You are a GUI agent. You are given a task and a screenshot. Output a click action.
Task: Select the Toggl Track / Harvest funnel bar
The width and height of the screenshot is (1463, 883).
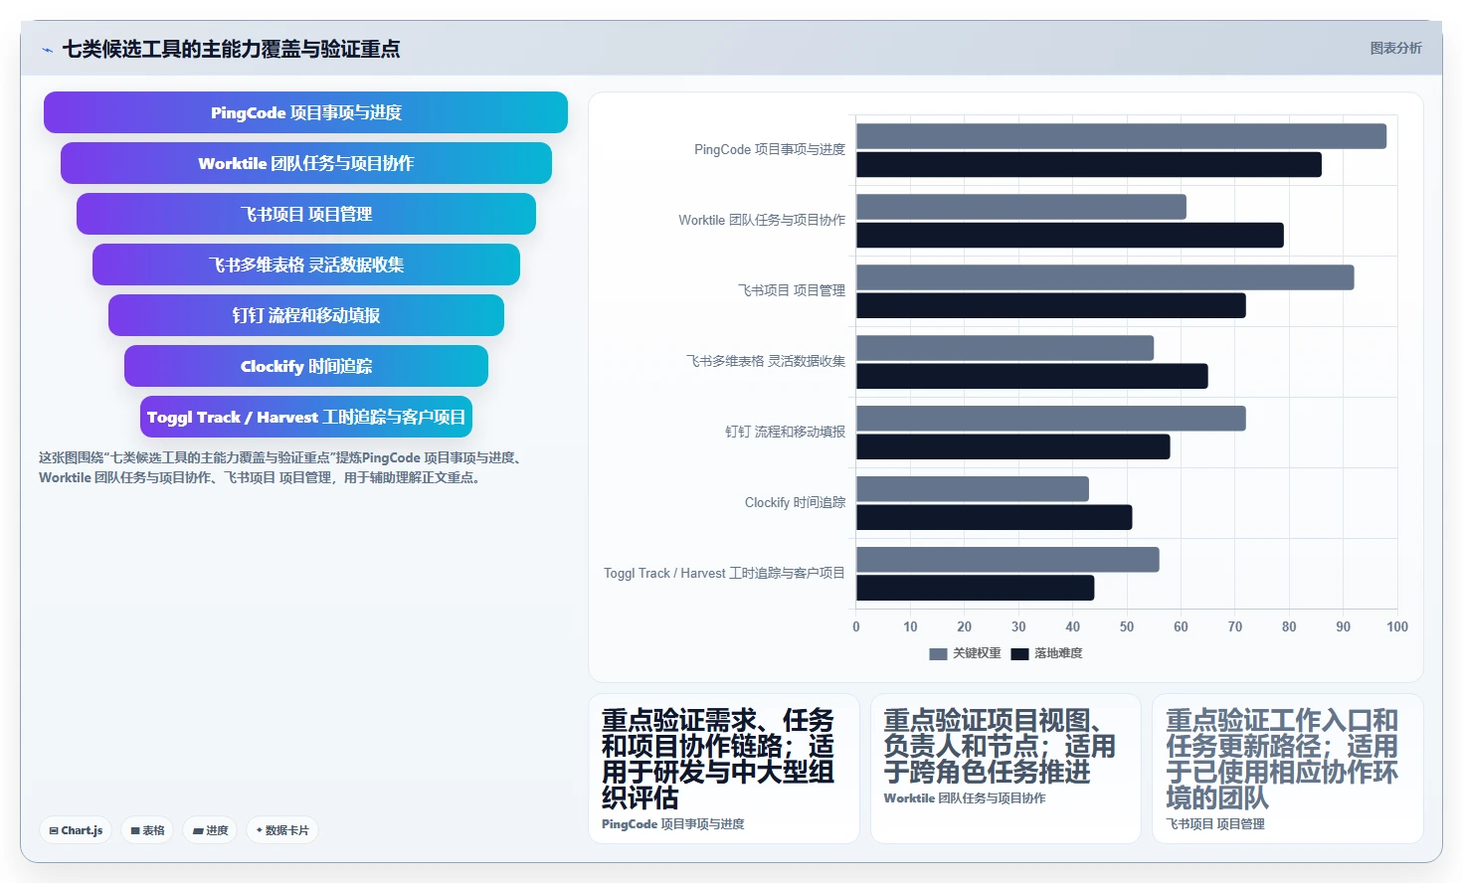pos(305,417)
